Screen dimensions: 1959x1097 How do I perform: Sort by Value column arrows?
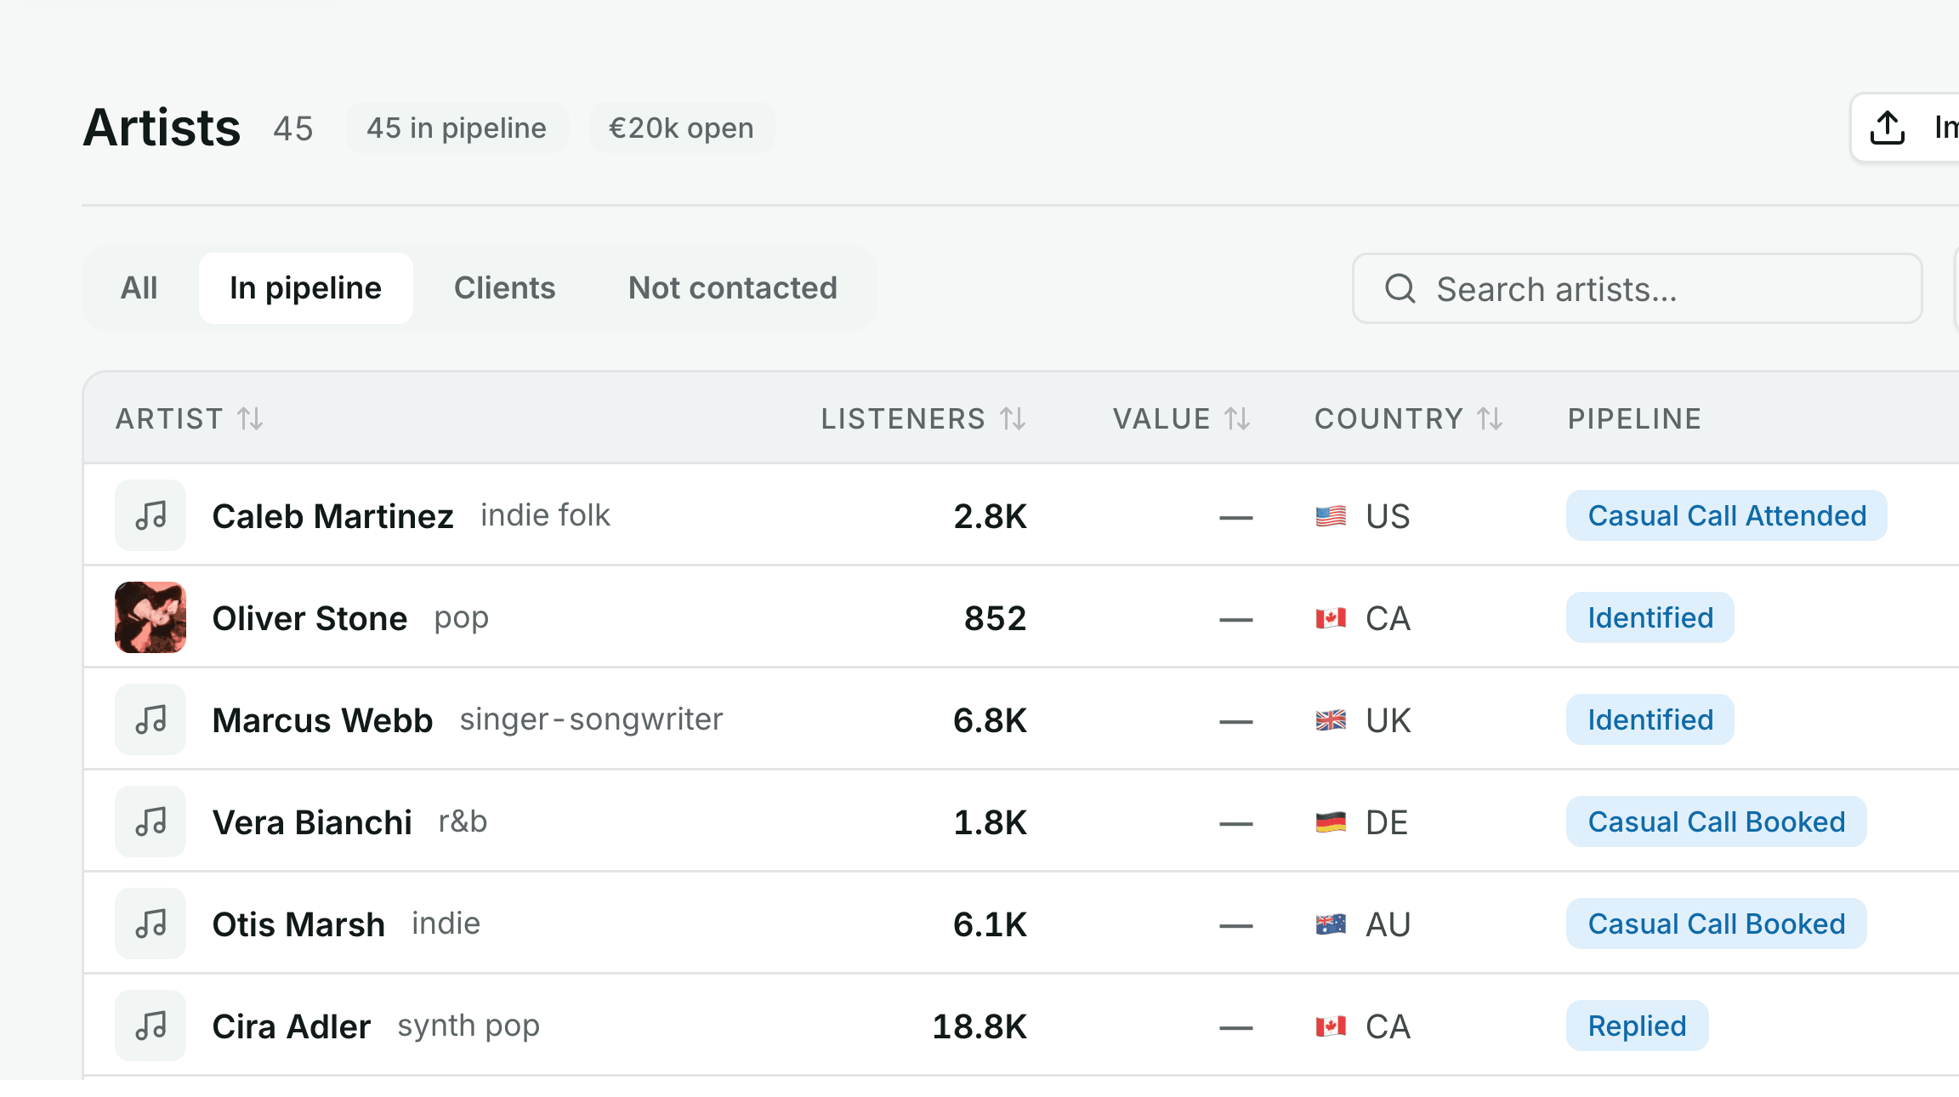[1237, 418]
